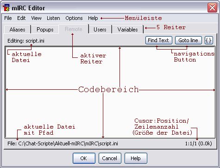This screenshot has width=220, height=168.
Task: Switch to the Aliases tab
Action: pos(17,29)
